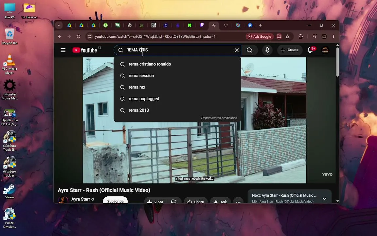Switch to the Facebook tab
The width and height of the screenshot is (377, 236).
point(250,25)
